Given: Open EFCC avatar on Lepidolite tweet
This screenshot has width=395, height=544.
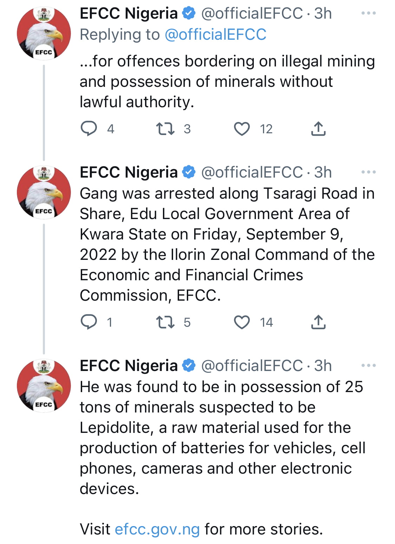Looking at the screenshot, I should [44, 386].
